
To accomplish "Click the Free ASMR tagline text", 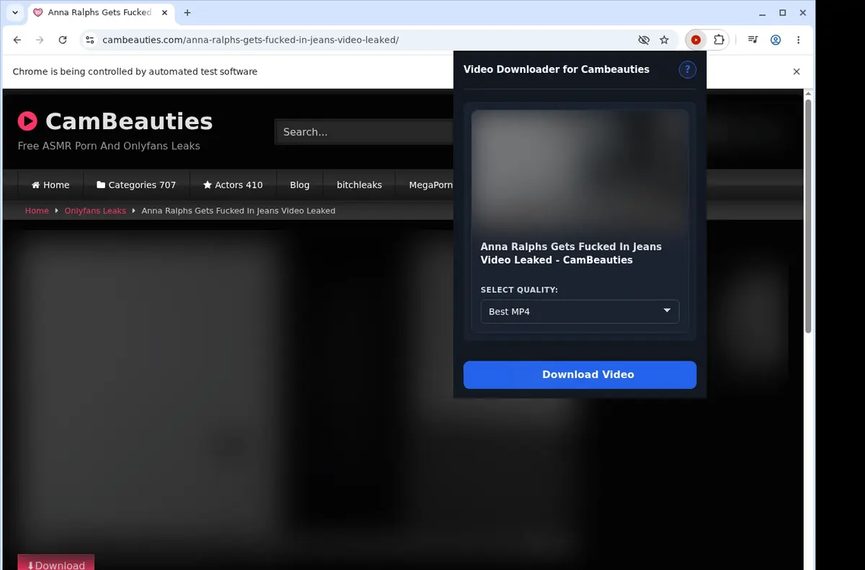I will tap(109, 146).
